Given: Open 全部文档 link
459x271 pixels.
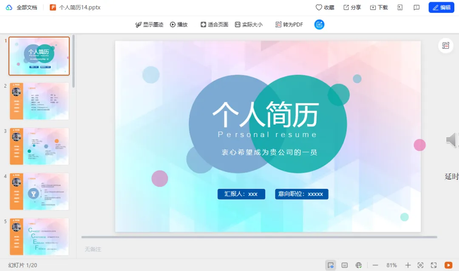Looking at the screenshot, I should (x=27, y=7).
